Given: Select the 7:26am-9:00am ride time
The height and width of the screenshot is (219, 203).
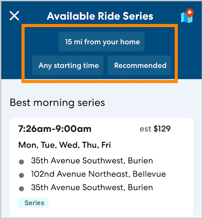Looking at the screenshot, I should tap(55, 129).
